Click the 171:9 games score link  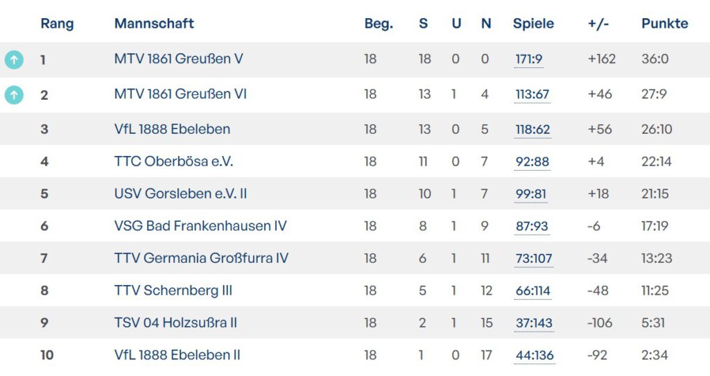(x=528, y=60)
